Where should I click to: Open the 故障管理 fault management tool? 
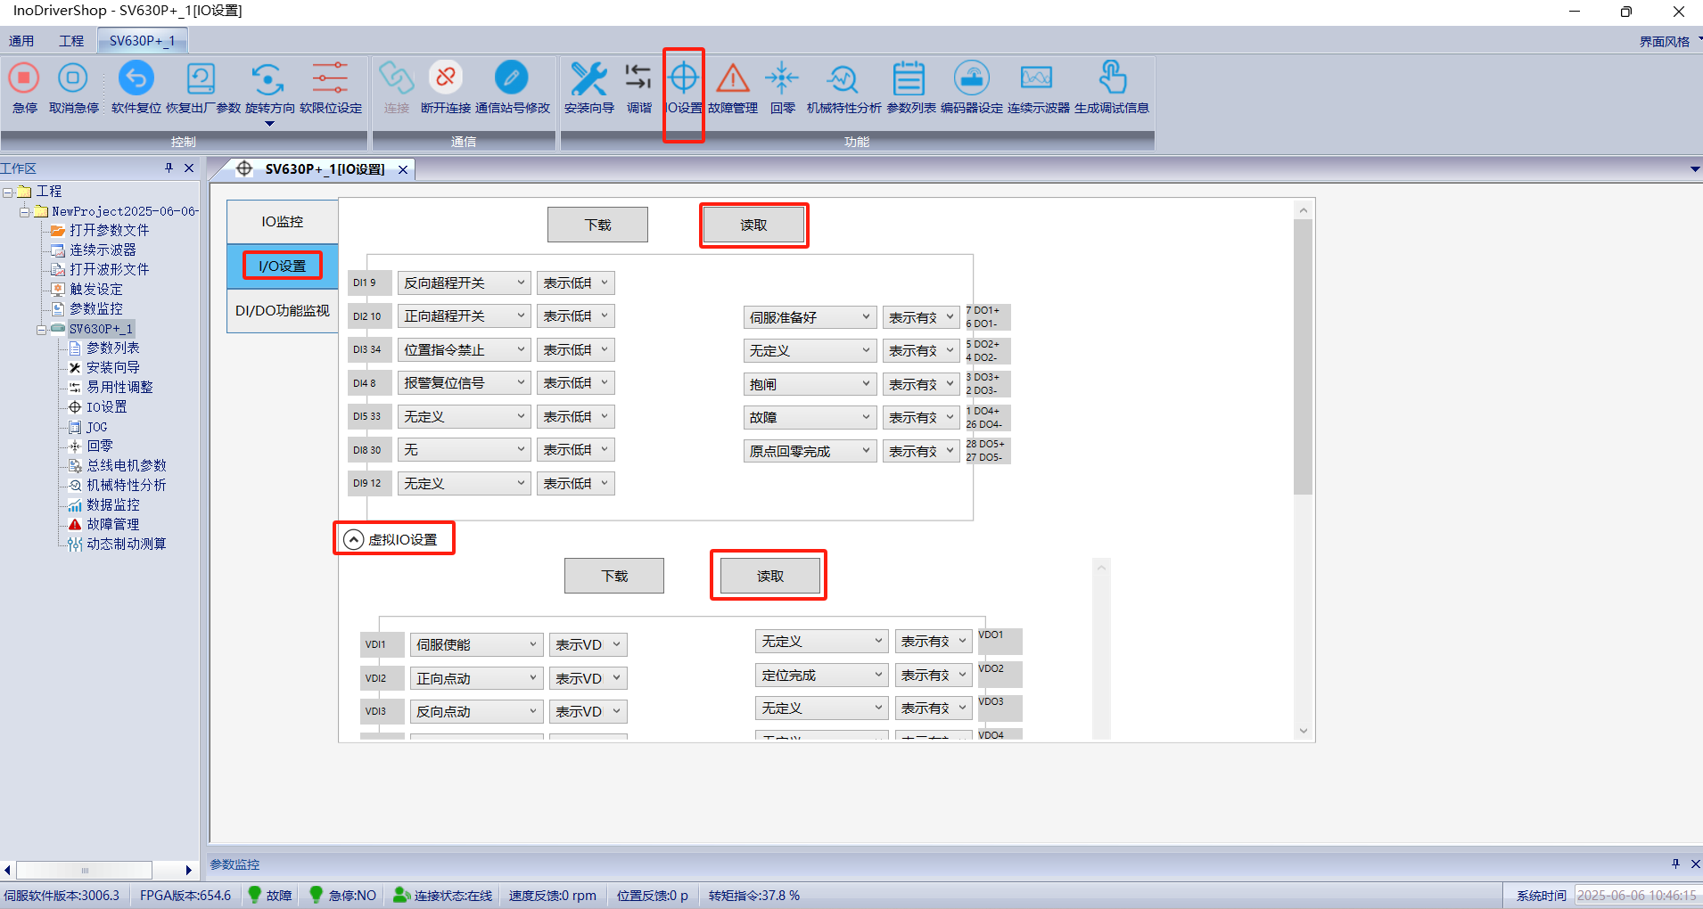tap(733, 79)
